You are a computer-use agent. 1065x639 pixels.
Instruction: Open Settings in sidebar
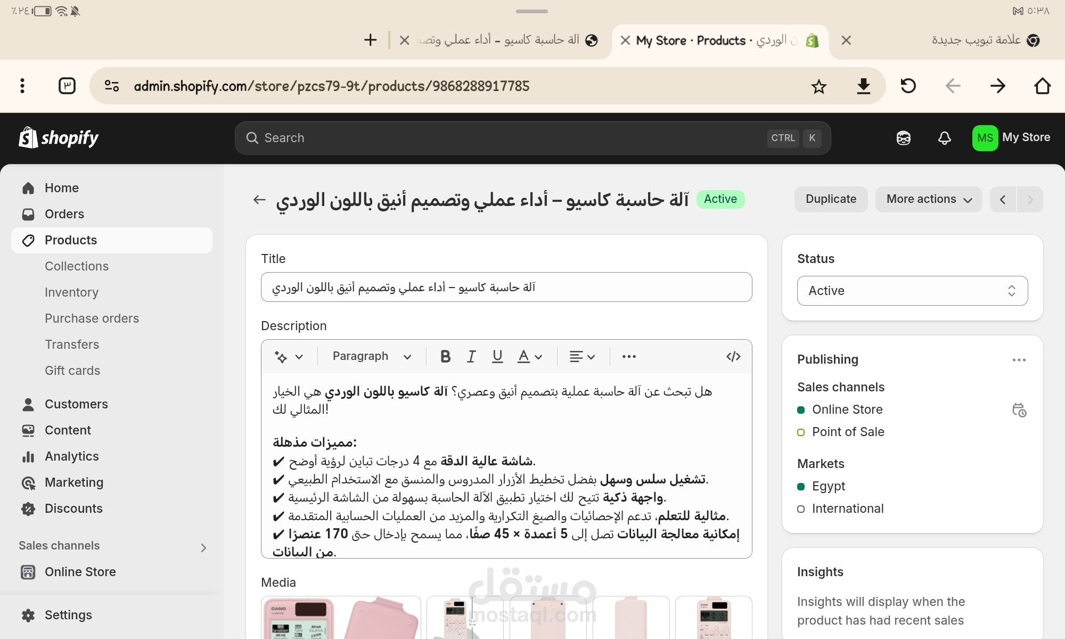tap(112, 615)
